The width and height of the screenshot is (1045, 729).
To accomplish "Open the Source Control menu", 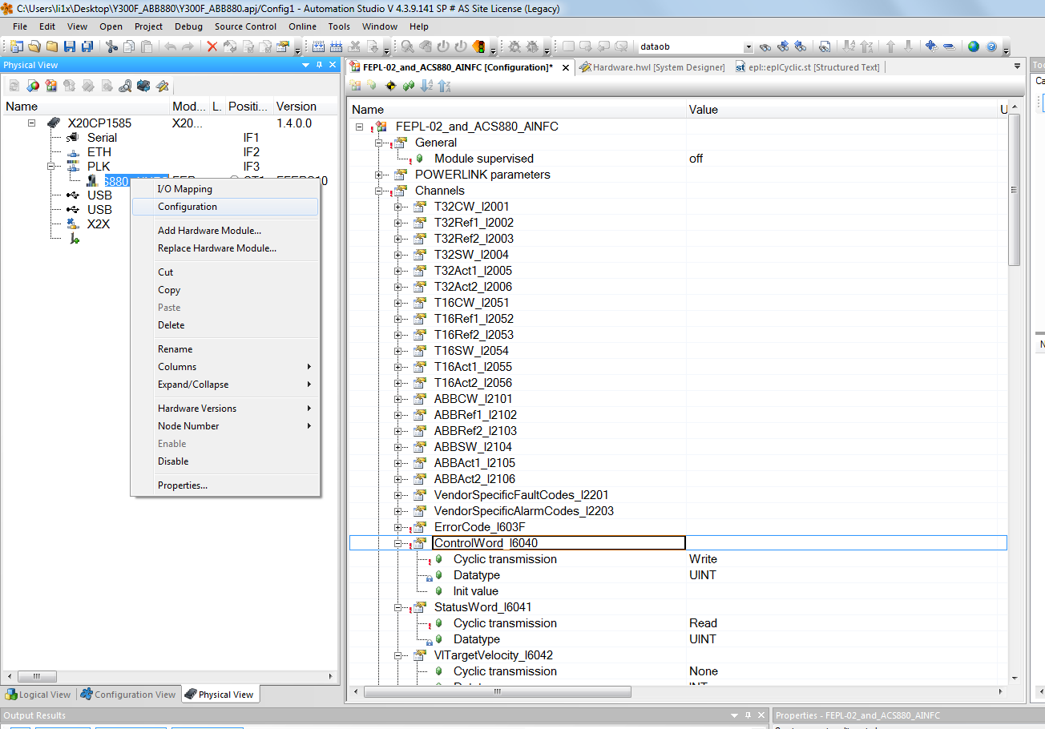I will [x=245, y=26].
